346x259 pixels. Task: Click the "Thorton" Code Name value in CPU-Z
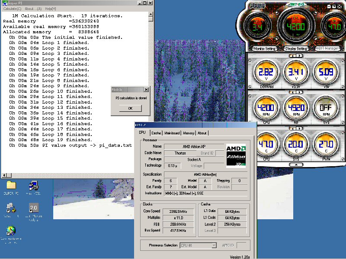pos(180,153)
